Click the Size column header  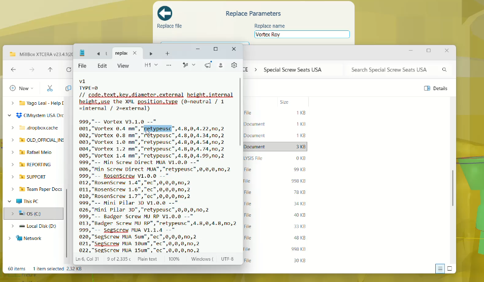coord(284,102)
